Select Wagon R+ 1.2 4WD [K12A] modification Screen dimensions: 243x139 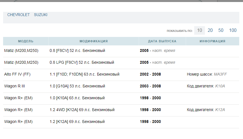pos(82,110)
